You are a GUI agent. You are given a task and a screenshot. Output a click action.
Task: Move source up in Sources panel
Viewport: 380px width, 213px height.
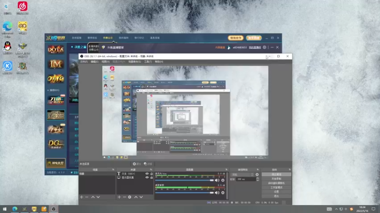point(136,197)
